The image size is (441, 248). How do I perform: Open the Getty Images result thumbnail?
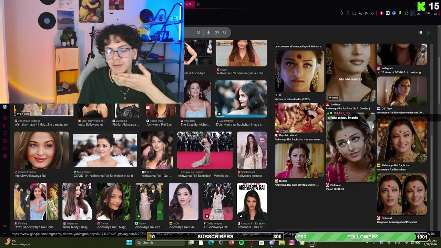(x=218, y=201)
